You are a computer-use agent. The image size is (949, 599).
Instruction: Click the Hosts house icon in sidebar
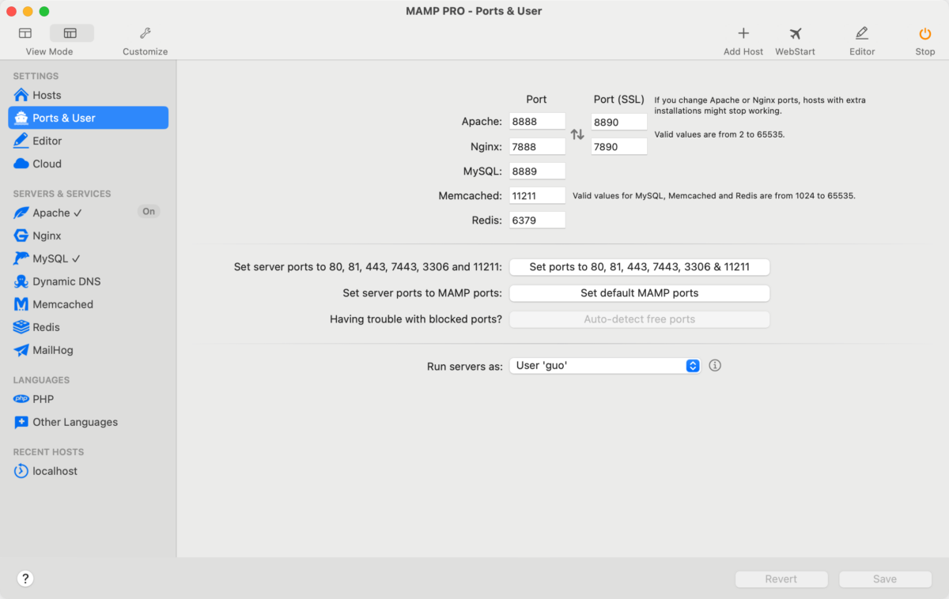(x=21, y=95)
